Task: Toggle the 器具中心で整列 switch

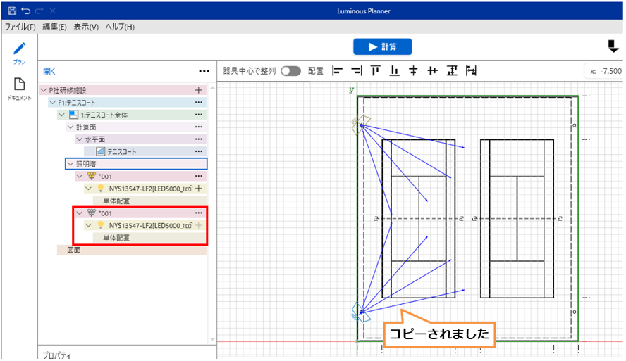Action: click(290, 71)
